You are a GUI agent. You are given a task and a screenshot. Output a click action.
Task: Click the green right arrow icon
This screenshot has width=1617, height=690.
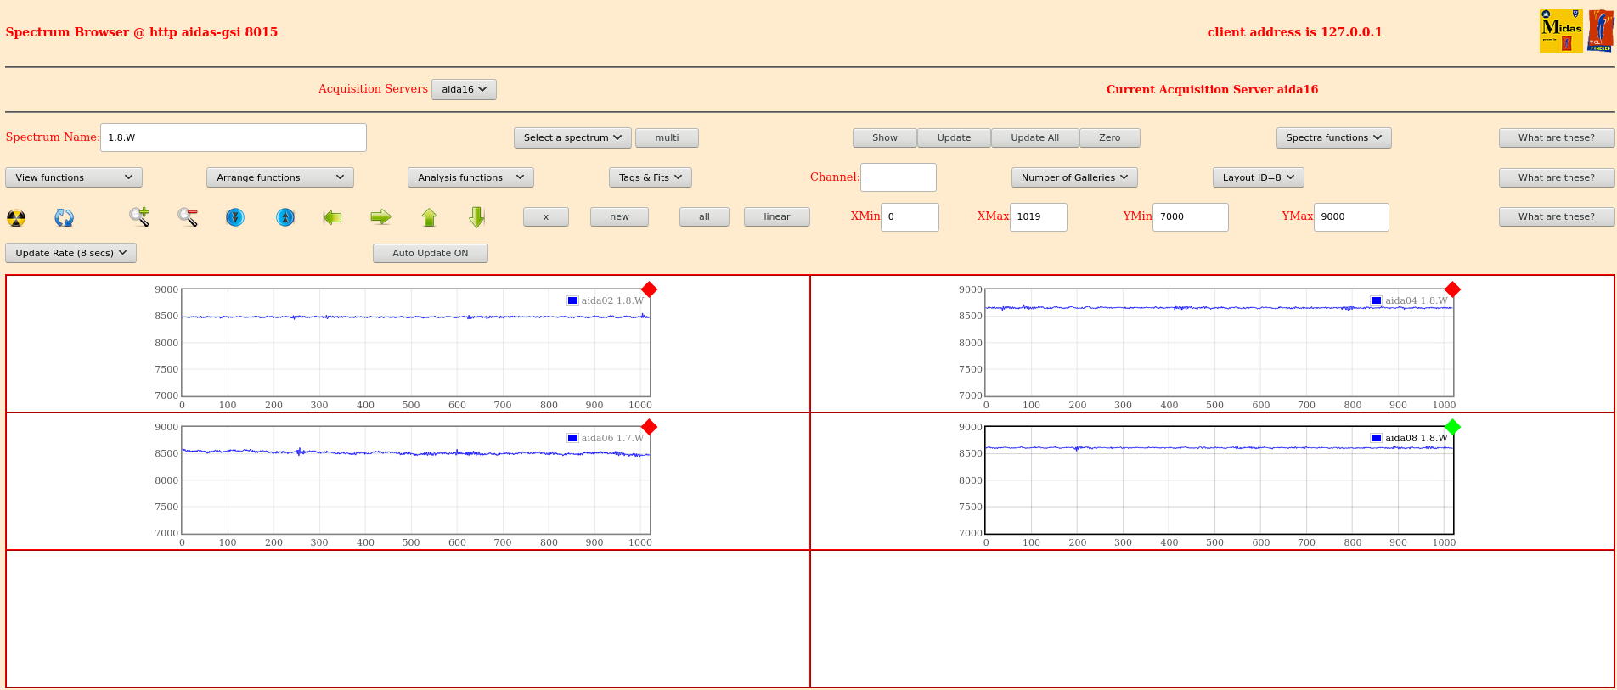[380, 217]
